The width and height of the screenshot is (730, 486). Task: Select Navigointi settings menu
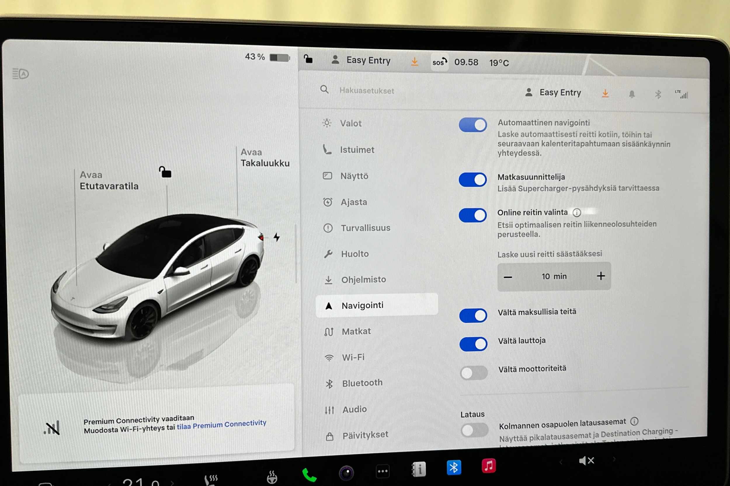tap(376, 305)
